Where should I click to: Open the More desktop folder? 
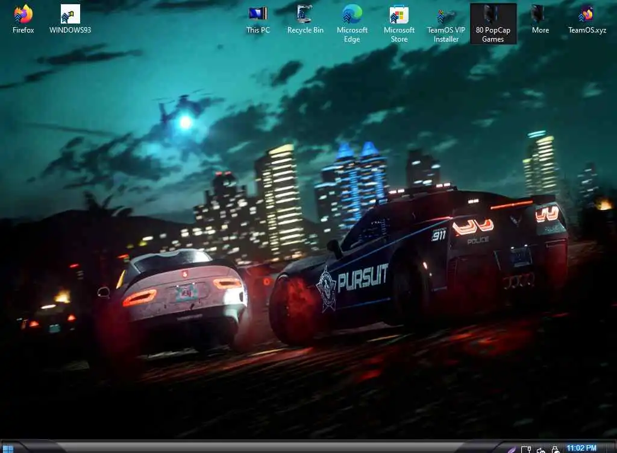pos(540,19)
